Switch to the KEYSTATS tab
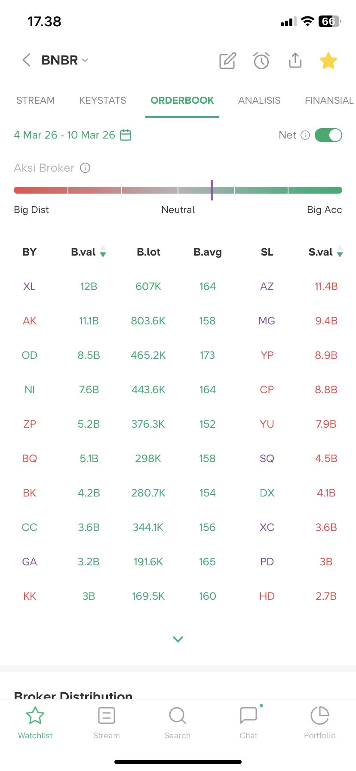This screenshot has height=771, width=356. tap(102, 100)
